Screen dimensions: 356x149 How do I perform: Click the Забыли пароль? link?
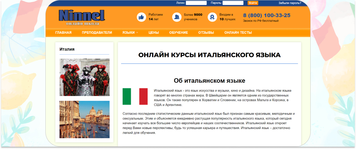tap(290, 3)
